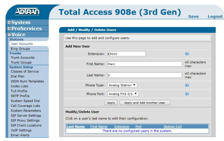Open Codec Lists page
Screen dimensions: 224x141
click(x=20, y=86)
